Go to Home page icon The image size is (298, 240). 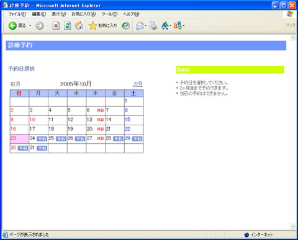79,25
